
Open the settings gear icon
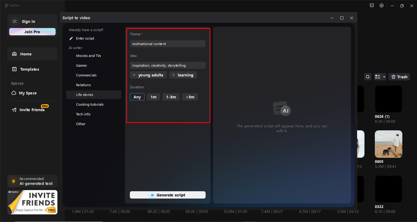pos(381,6)
